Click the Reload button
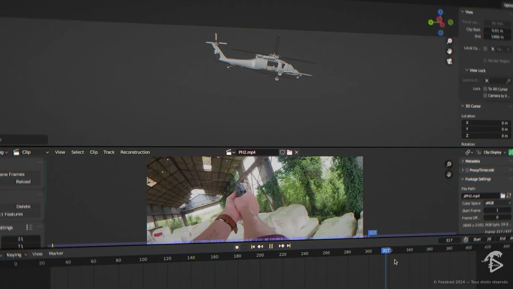 pos(23,182)
